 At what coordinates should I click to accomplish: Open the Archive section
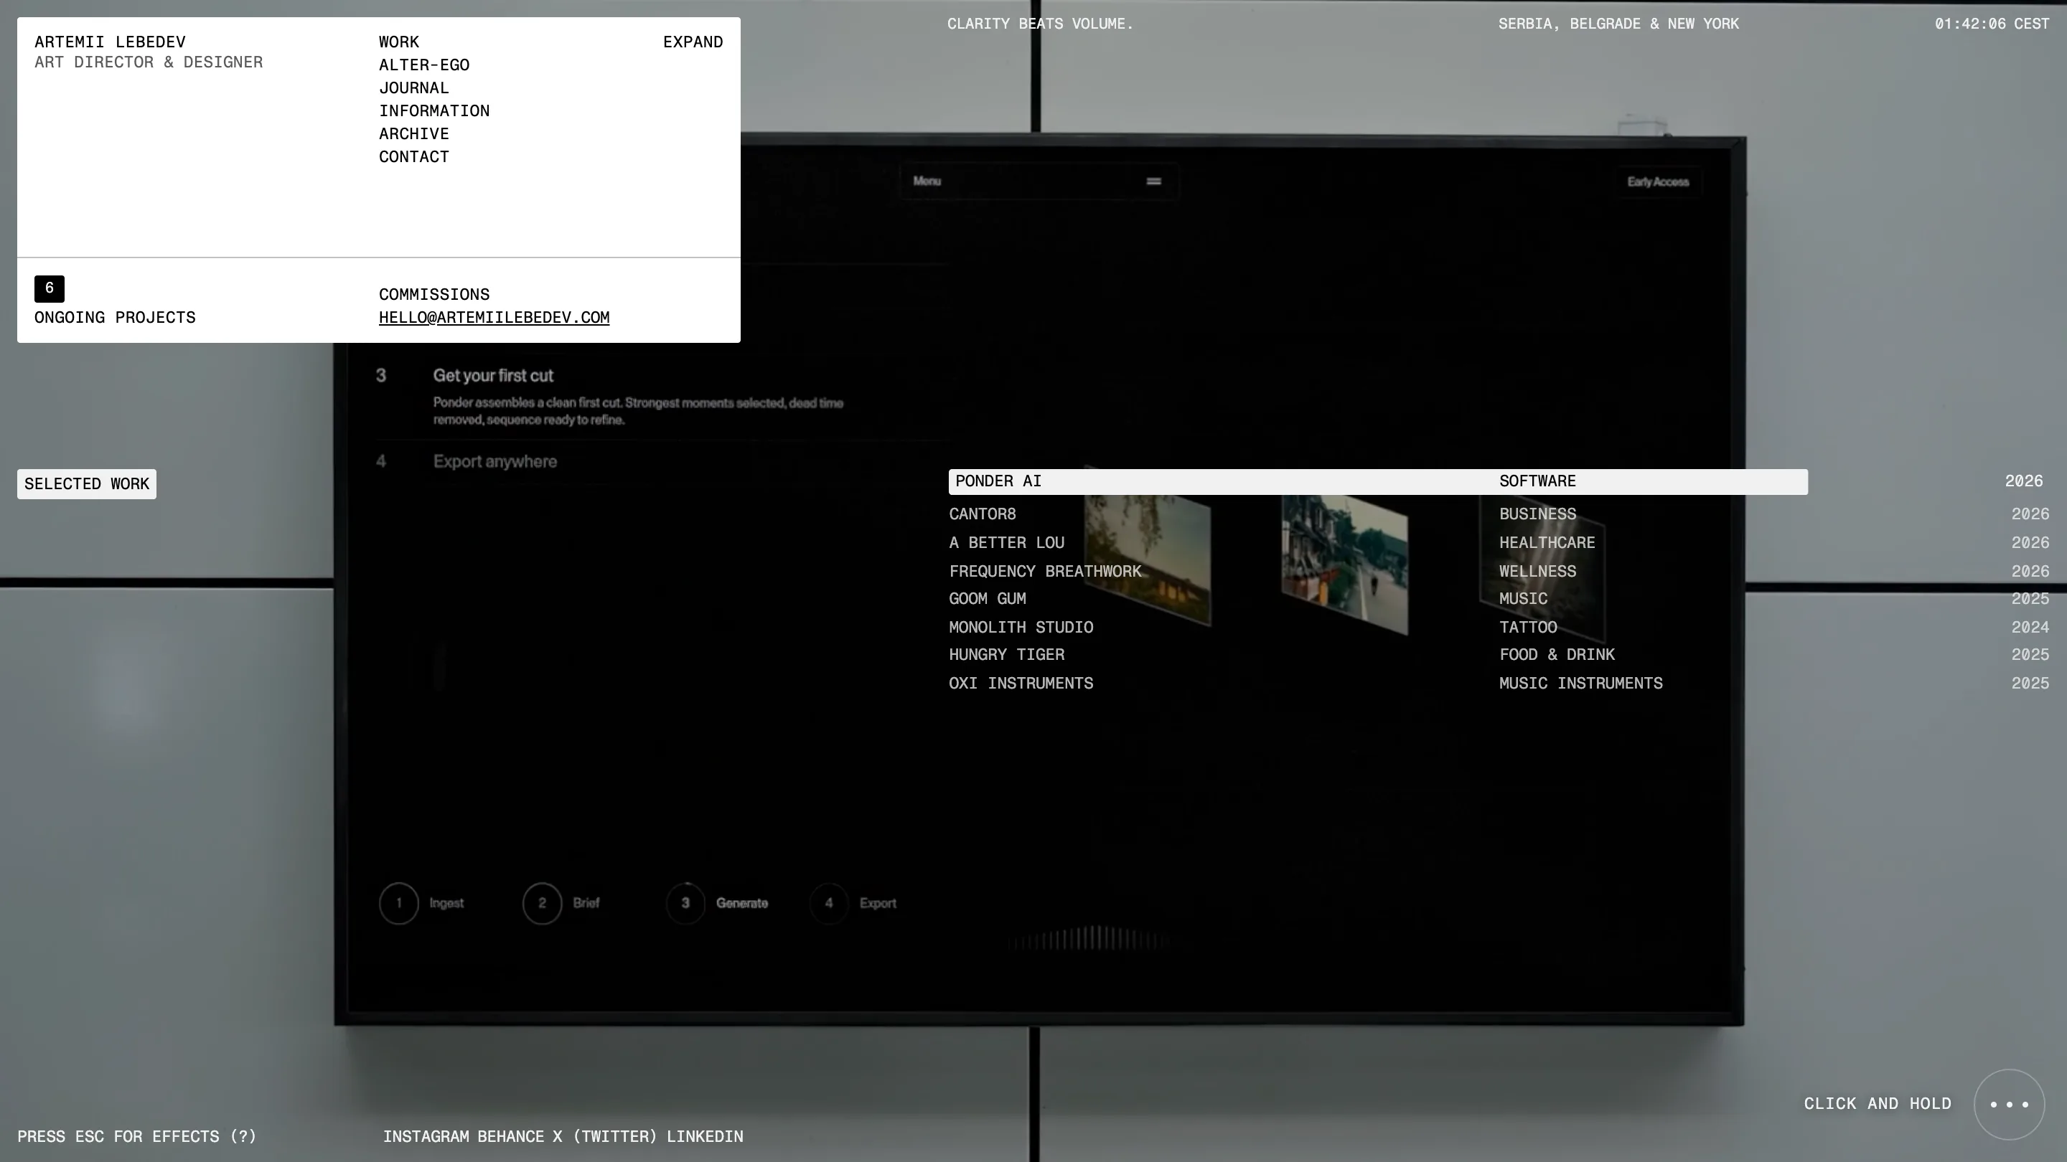click(x=413, y=134)
